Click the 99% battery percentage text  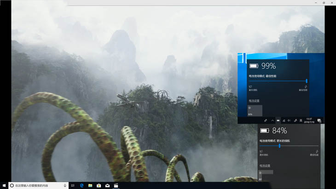pyautogui.click(x=268, y=66)
